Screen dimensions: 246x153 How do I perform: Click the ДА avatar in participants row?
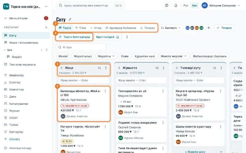(192, 28)
